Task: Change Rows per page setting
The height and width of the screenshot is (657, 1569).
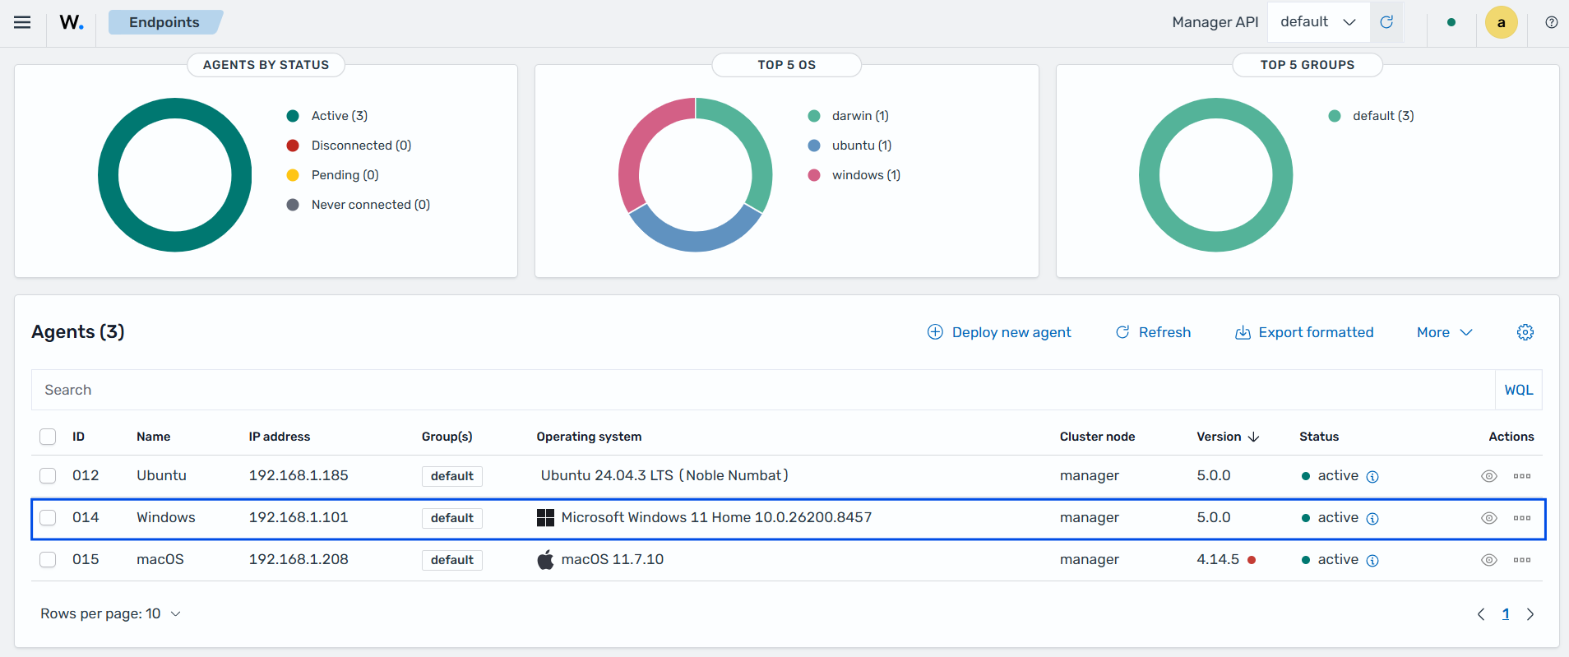Action: (110, 614)
